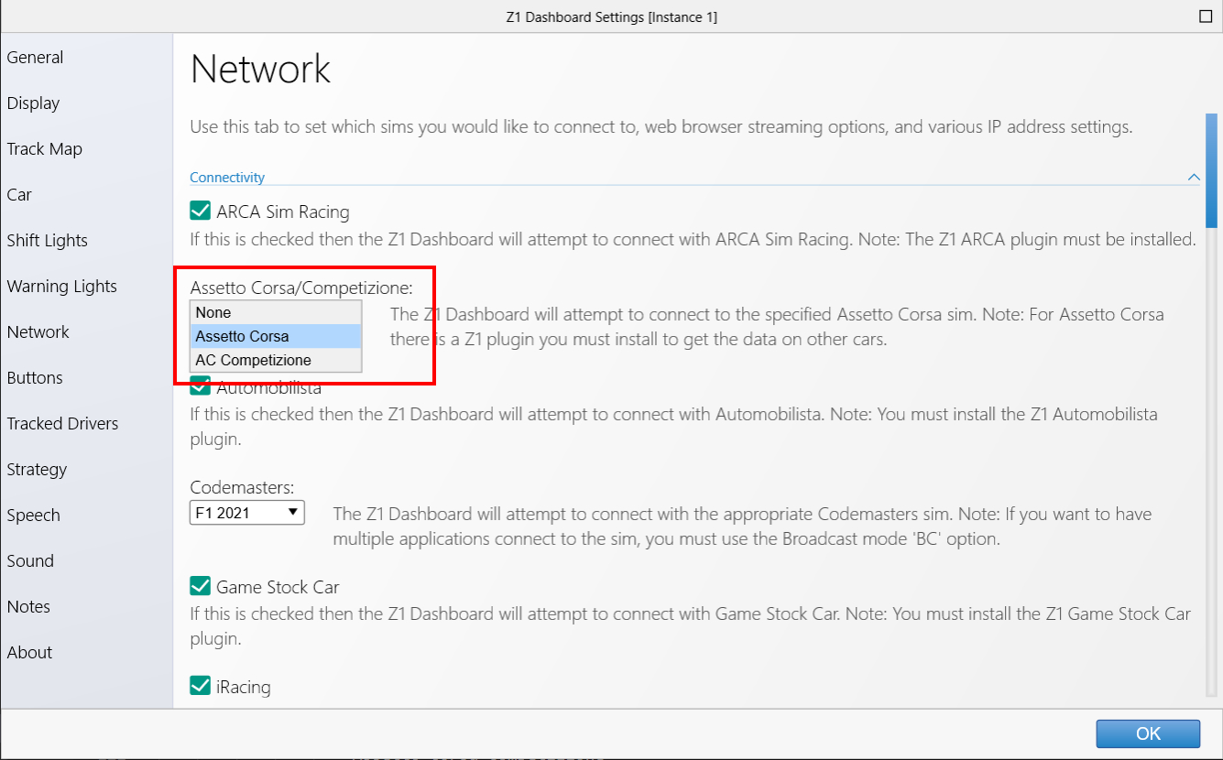Switch to the Strategy tab
The image size is (1223, 760).
point(38,470)
